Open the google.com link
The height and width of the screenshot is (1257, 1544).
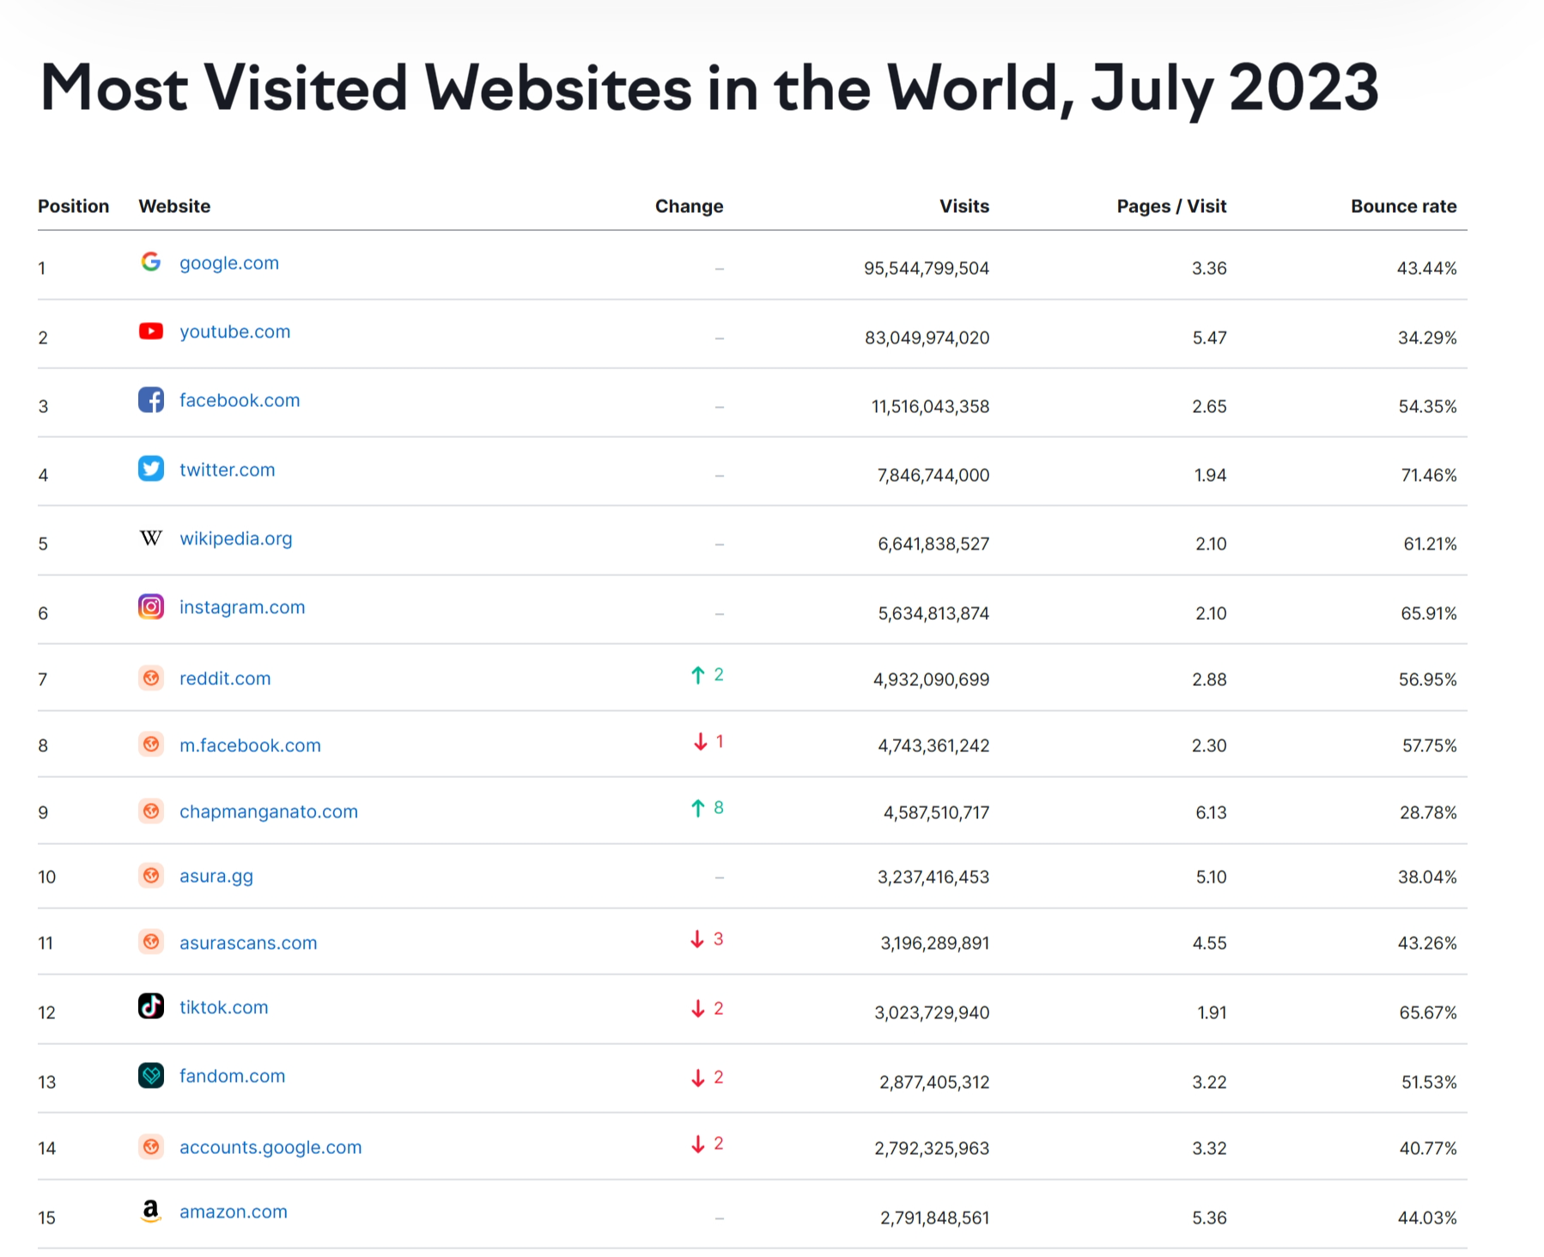(229, 263)
